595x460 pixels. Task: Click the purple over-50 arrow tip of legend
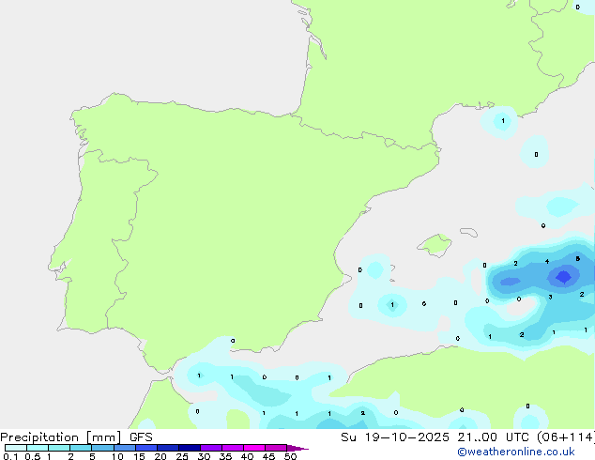pos(297,448)
